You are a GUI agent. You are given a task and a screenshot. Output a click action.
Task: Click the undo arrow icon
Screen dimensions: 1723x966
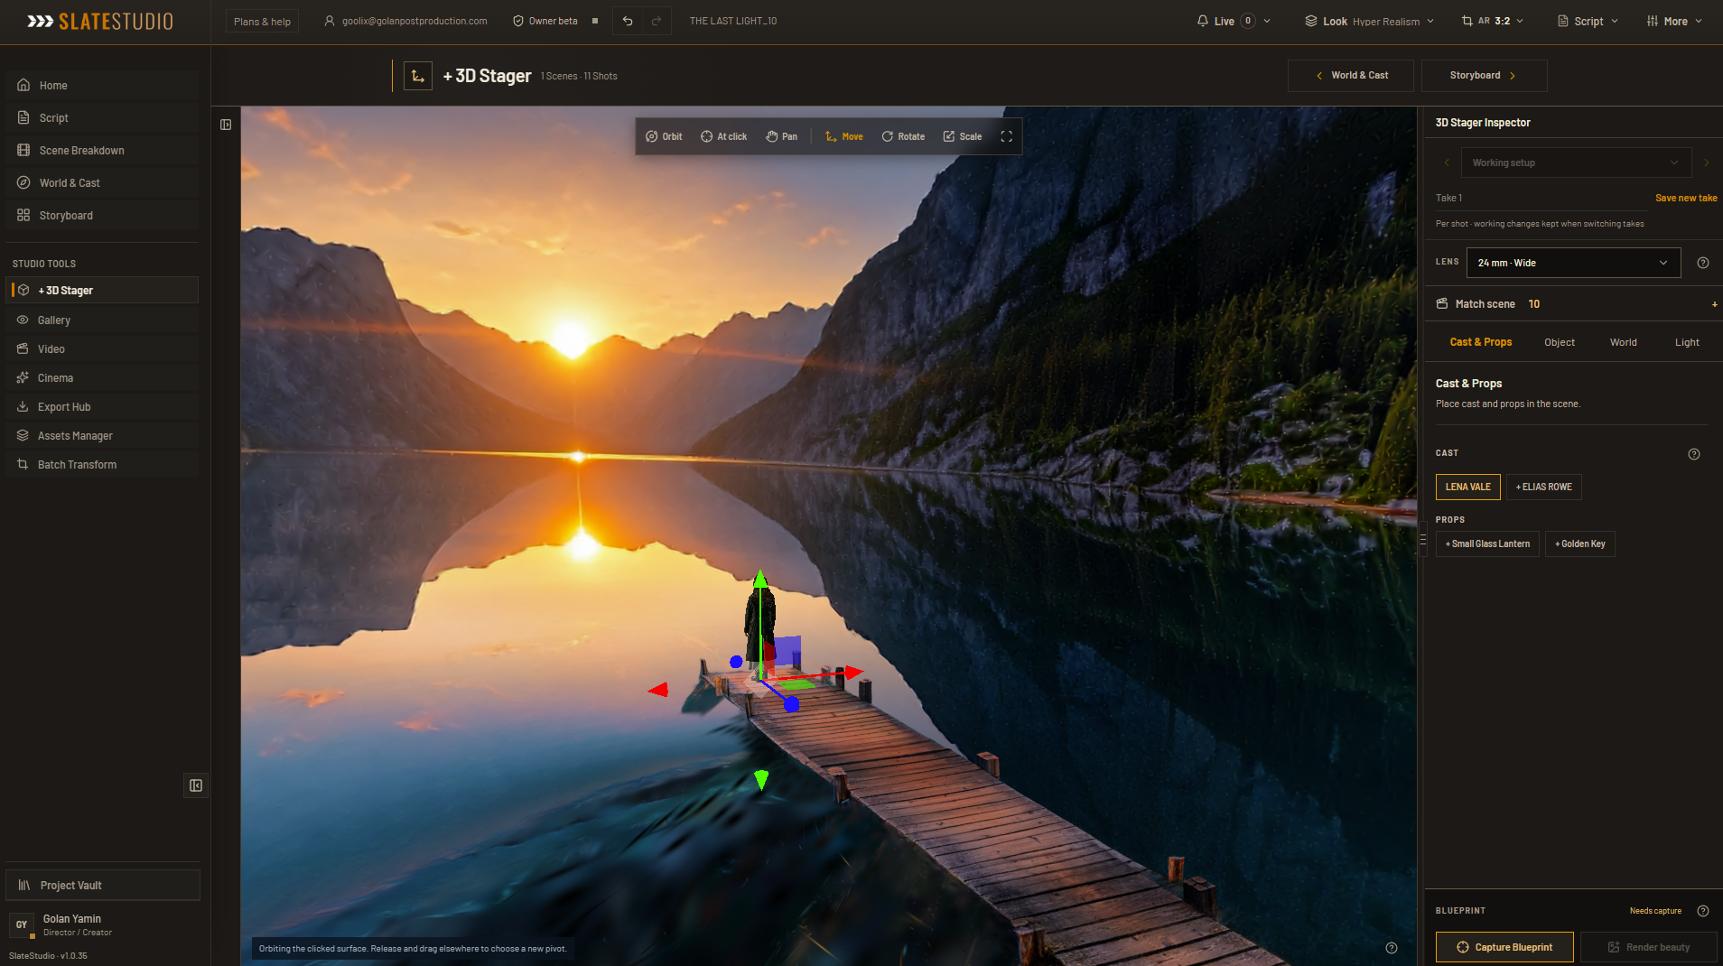coord(628,21)
